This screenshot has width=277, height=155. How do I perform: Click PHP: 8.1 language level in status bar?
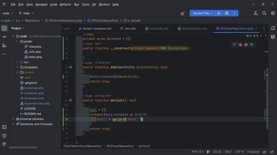point(197,152)
